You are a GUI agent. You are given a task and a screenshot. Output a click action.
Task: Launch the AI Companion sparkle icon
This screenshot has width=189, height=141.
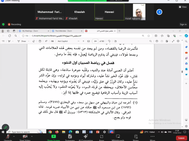point(86,136)
